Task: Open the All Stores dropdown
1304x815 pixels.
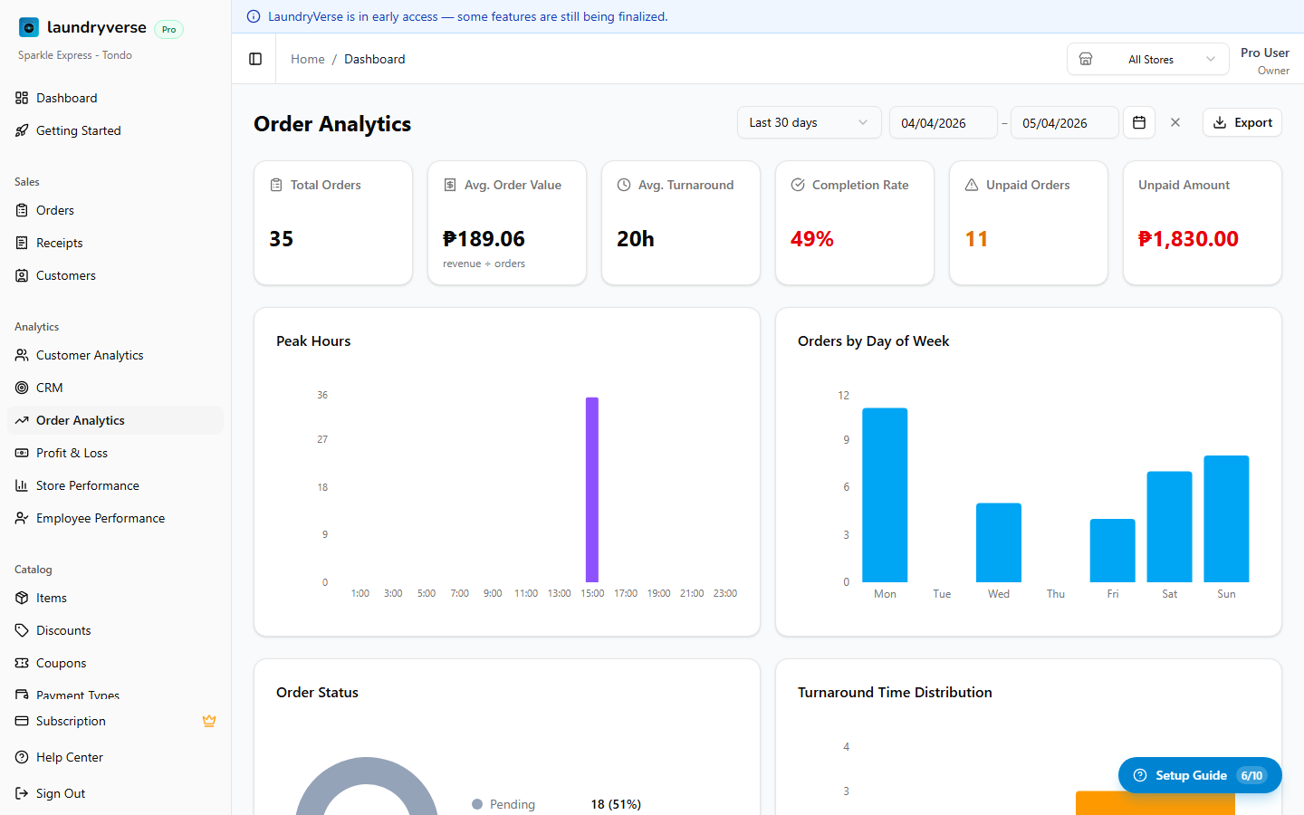Action: pos(1147,59)
